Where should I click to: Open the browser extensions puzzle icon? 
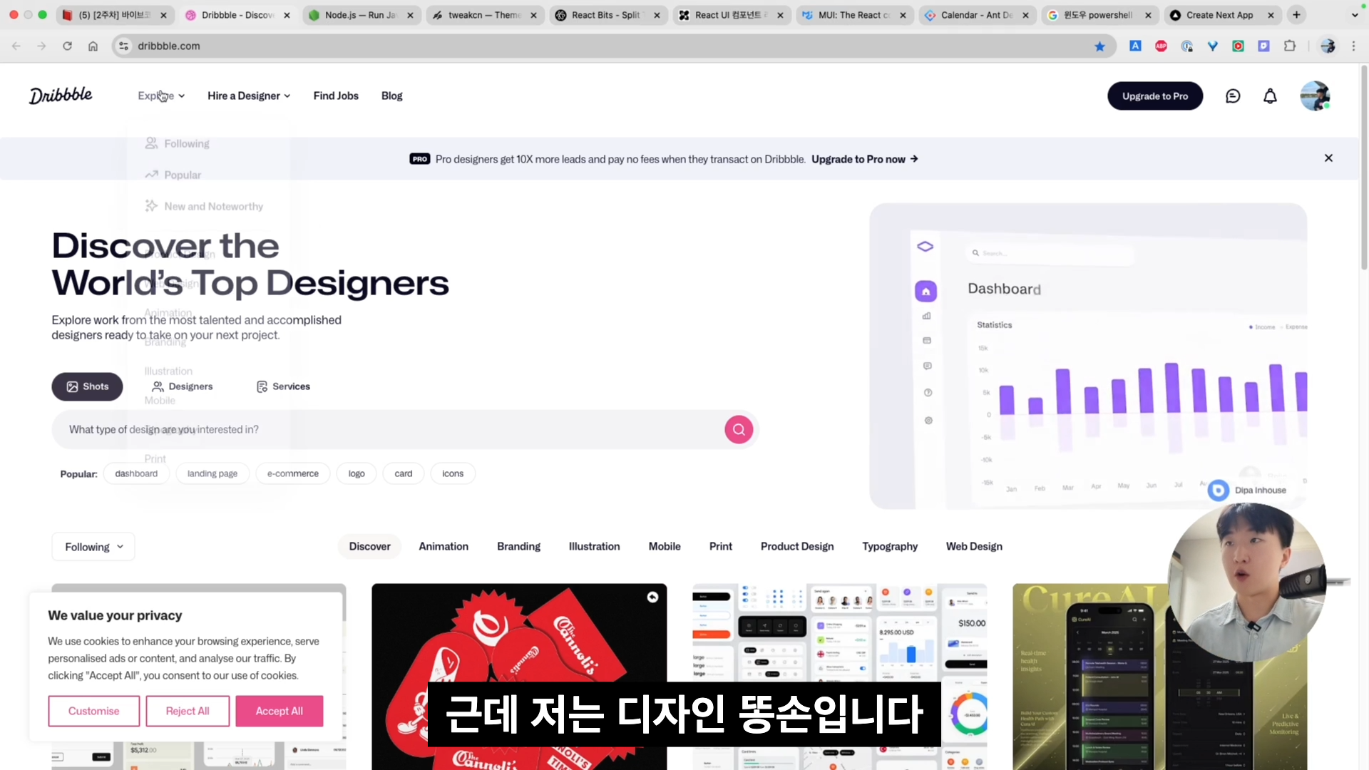(x=1290, y=46)
